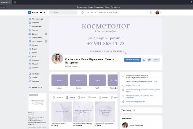193x129 pixels.
Task: Click the notifications bell icon
Action: (x=83, y=12)
